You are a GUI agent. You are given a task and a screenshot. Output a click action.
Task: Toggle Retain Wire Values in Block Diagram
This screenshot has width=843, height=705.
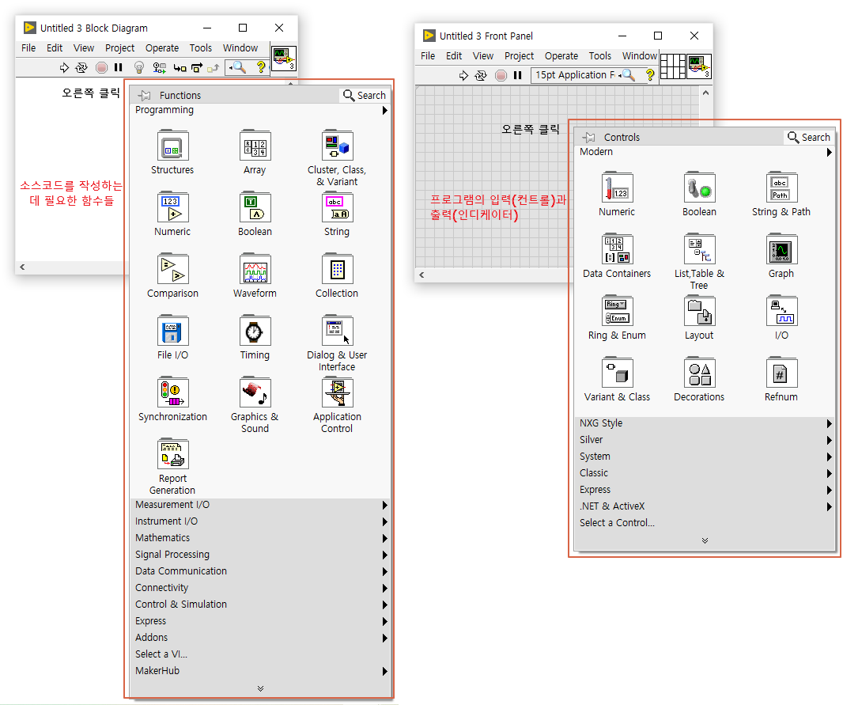click(x=159, y=67)
